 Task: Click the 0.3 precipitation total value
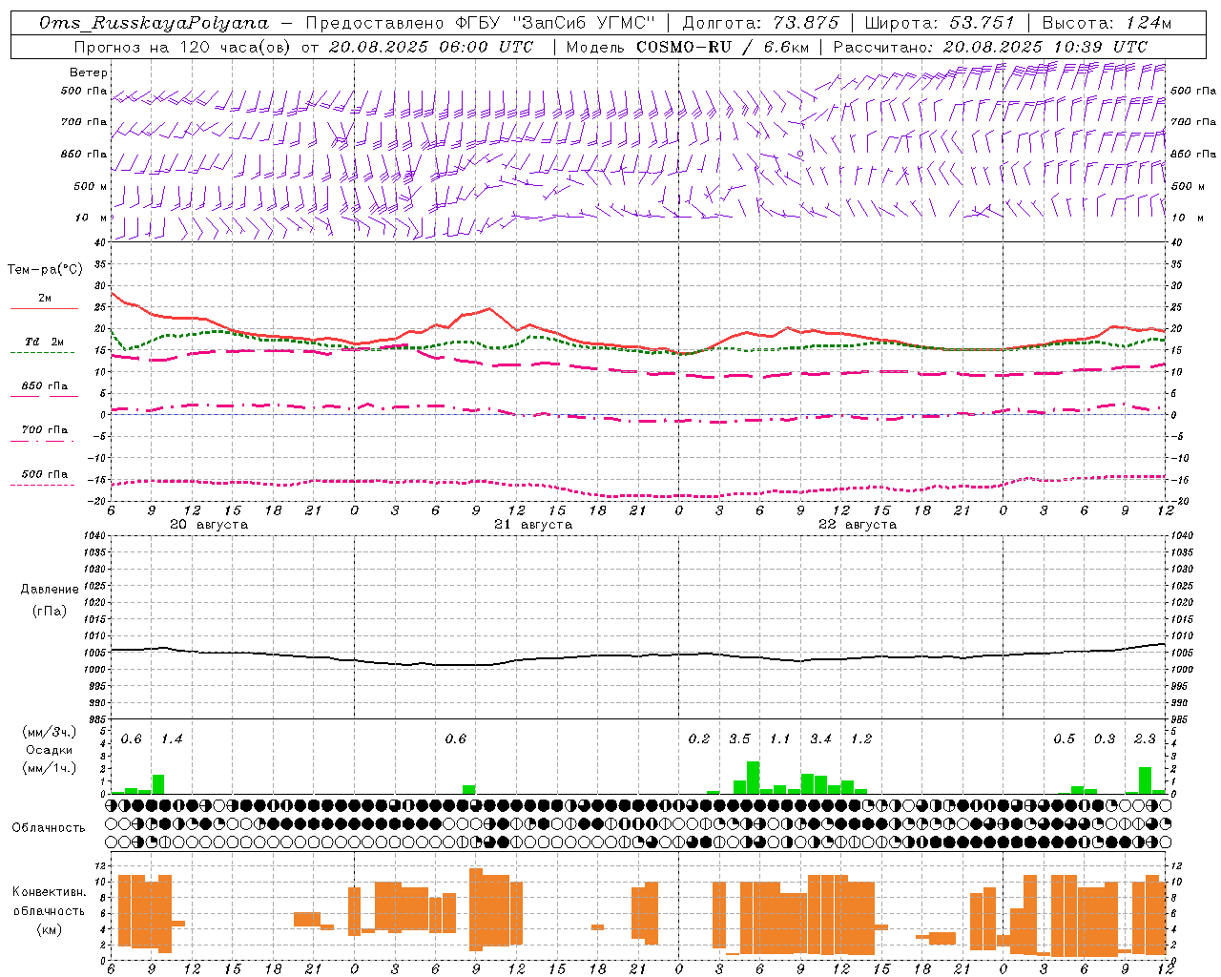(x=1105, y=738)
